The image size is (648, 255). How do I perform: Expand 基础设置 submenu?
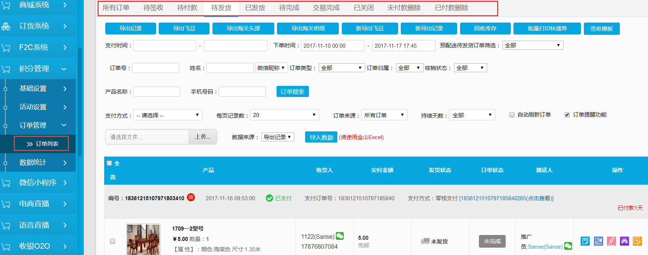(x=38, y=88)
